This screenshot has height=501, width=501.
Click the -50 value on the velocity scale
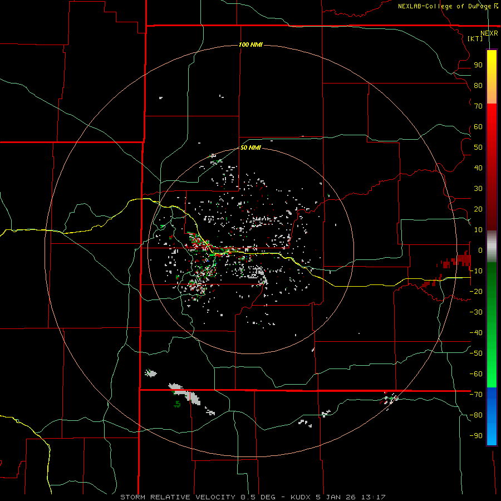click(x=476, y=353)
